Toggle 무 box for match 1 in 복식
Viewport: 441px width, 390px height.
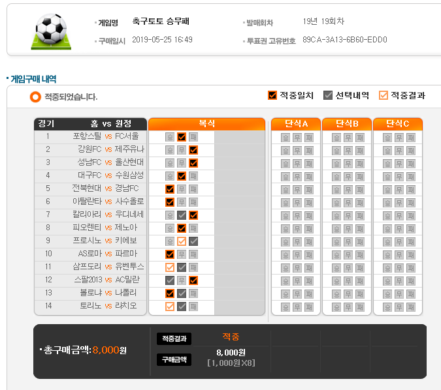(x=182, y=137)
